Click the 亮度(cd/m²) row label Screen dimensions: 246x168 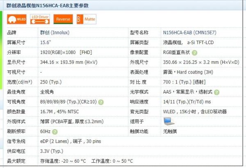point(20,82)
